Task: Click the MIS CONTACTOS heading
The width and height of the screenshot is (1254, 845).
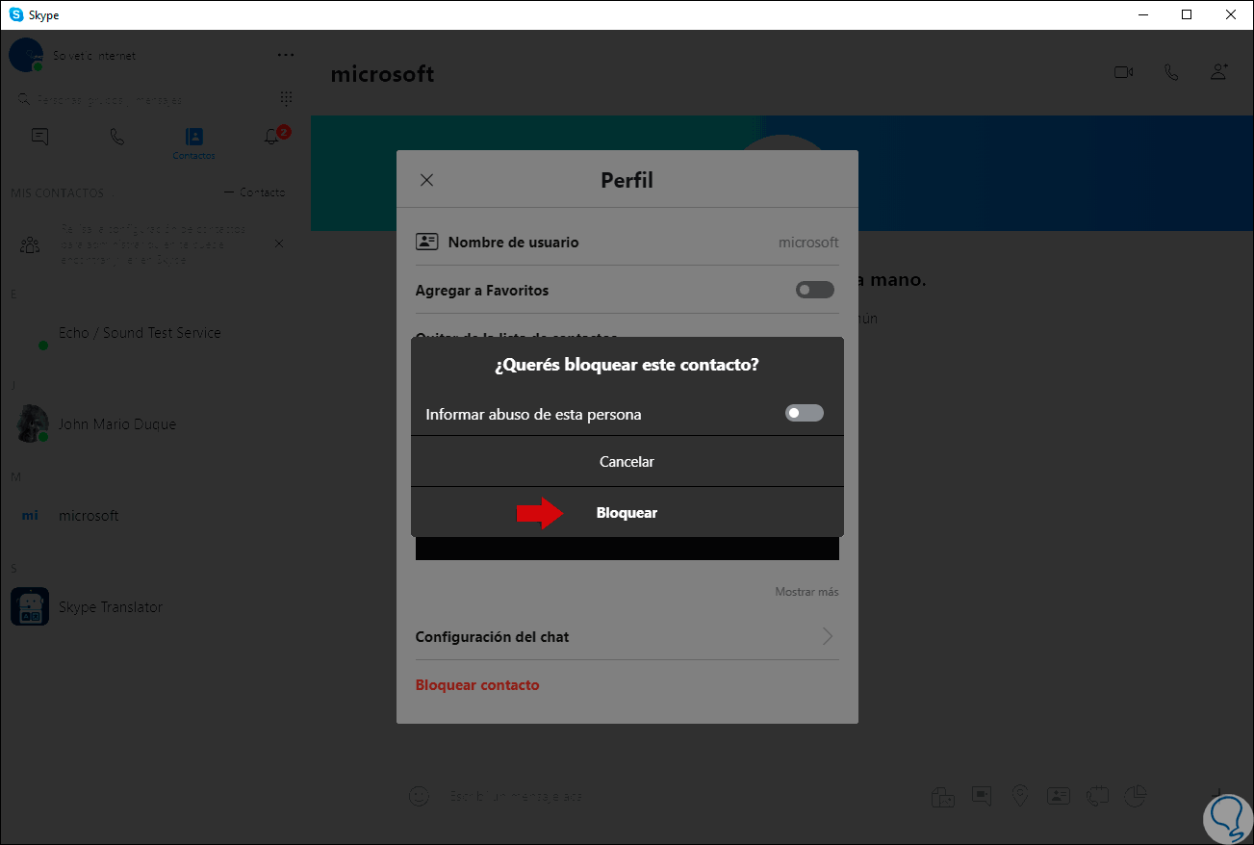Action: pyautogui.click(x=57, y=192)
